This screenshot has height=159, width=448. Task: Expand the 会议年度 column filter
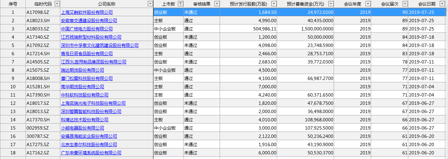point(368,4)
